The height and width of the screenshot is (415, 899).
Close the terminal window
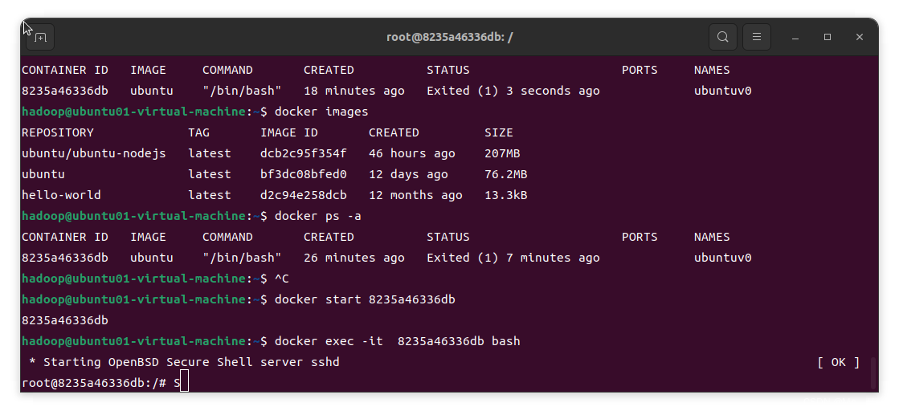(860, 37)
